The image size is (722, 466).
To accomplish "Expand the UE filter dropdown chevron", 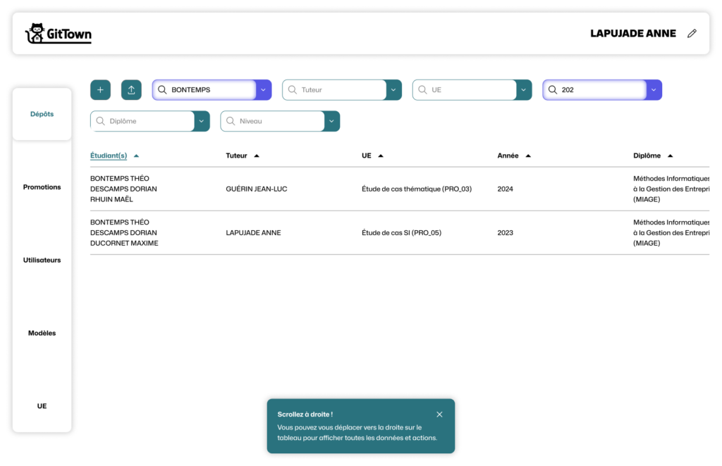I will pyautogui.click(x=523, y=90).
